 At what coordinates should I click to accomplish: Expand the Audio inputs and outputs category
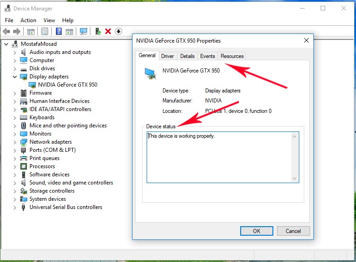tap(15, 53)
